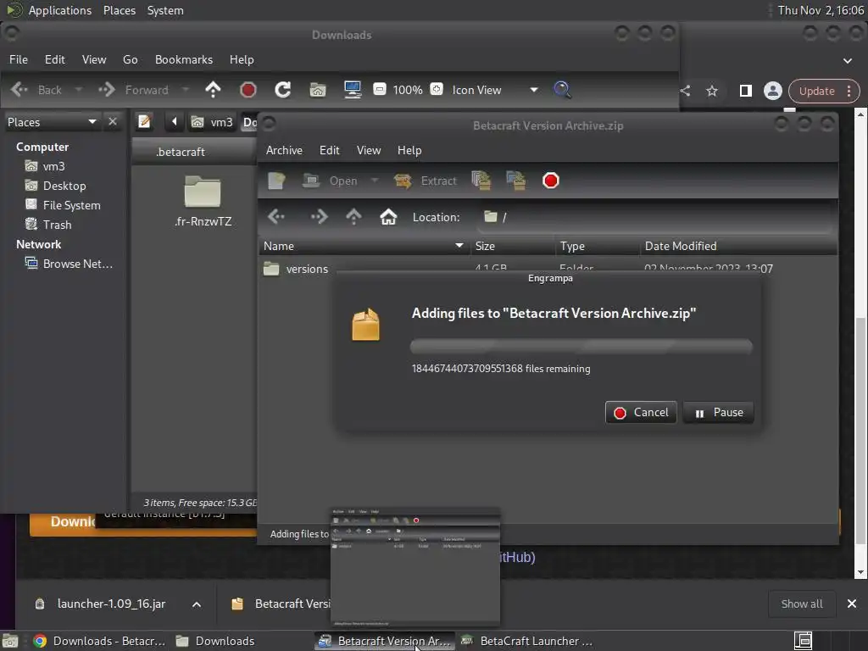Click the home folder icon in file manager toolbar
868x651 pixels.
click(x=318, y=90)
